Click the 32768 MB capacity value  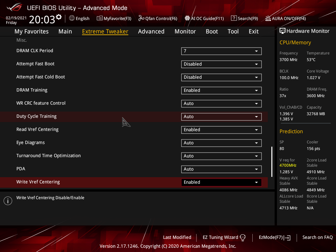click(x=316, y=114)
